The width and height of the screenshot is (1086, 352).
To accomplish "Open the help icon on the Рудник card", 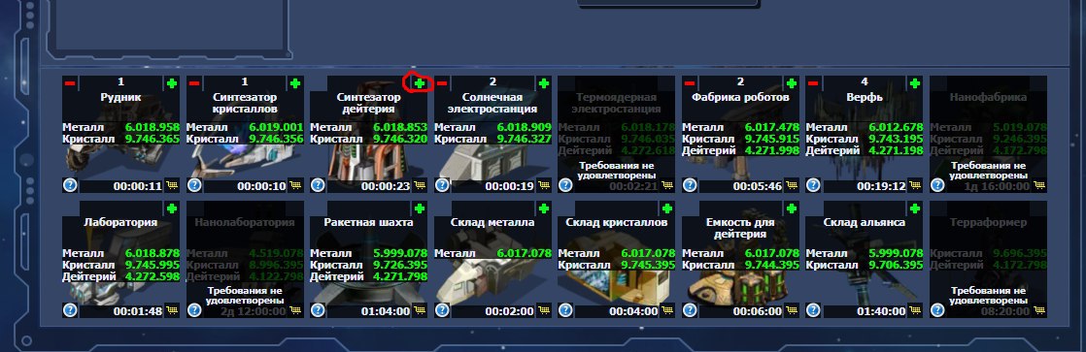I will pyautogui.click(x=70, y=185).
